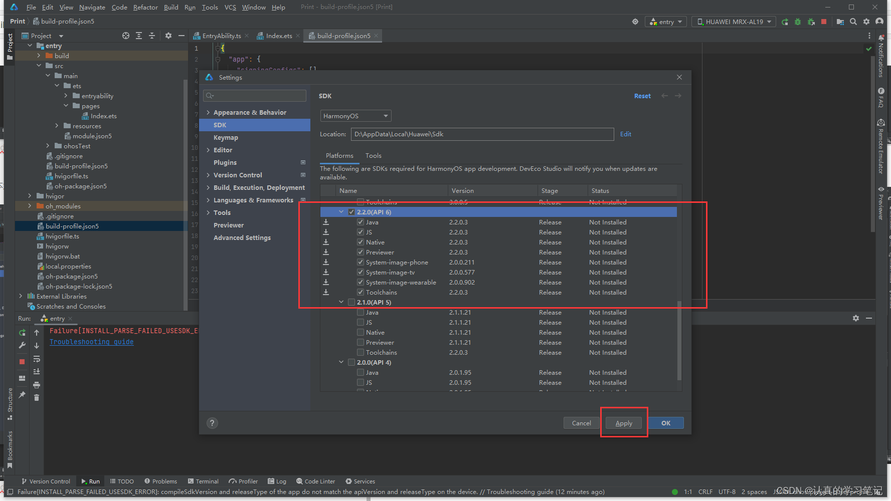Click the settings search field

point(255,96)
